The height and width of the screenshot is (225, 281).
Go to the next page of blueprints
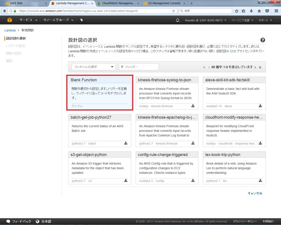click(x=255, y=67)
